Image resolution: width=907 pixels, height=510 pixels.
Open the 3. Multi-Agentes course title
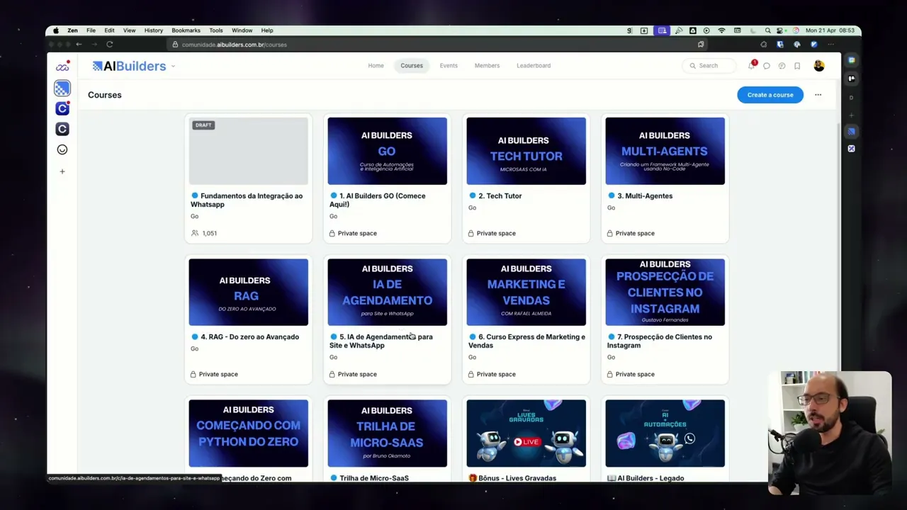tap(644, 195)
